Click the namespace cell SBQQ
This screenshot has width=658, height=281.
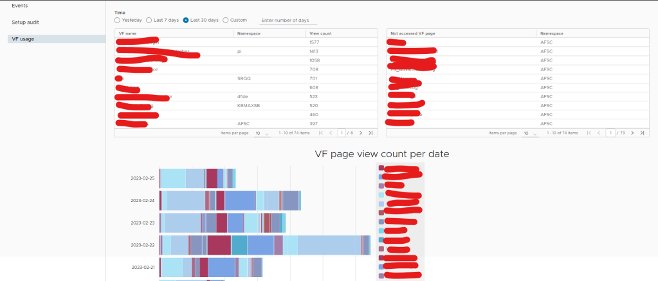point(243,78)
